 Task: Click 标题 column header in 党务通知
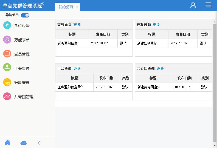tap(72, 34)
